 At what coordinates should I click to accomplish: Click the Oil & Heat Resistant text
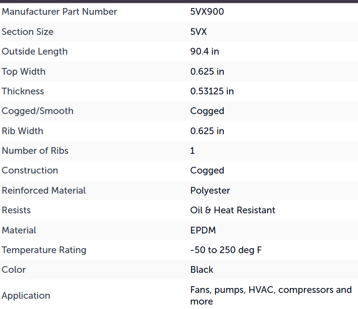coord(233,210)
